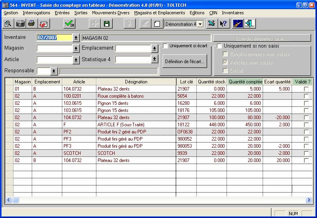Click the greyed plus add icon
The height and width of the screenshot is (218, 317).
tap(95, 24)
